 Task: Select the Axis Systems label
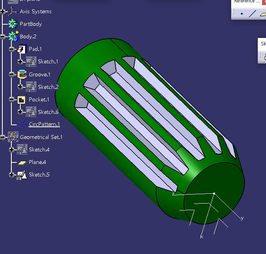coord(36,11)
